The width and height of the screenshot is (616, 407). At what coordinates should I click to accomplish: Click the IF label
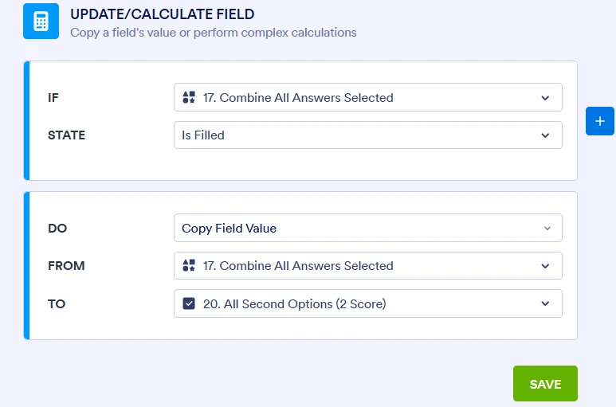tap(53, 98)
